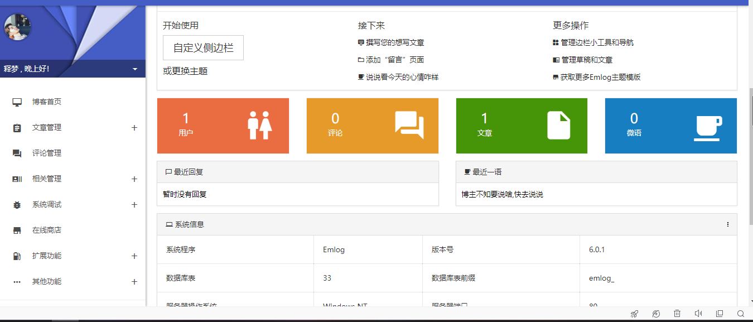Click the orange 用户 count tile
Image resolution: width=753 pixels, height=322 pixels.
223,126
